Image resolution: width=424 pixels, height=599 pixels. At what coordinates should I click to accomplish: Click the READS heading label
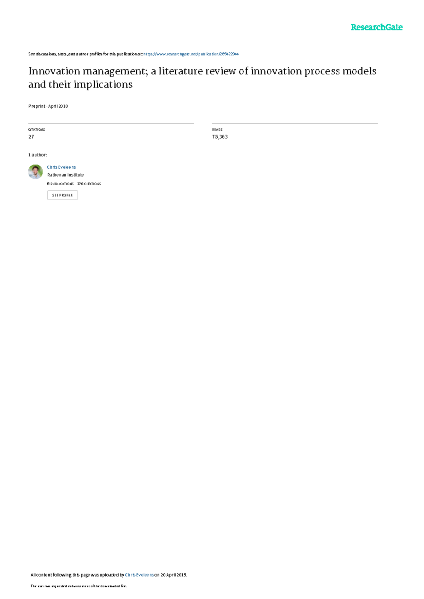tap(217, 130)
